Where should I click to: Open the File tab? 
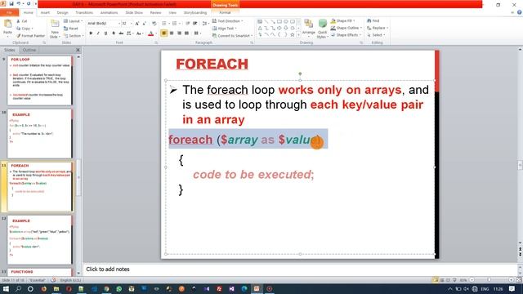point(9,12)
